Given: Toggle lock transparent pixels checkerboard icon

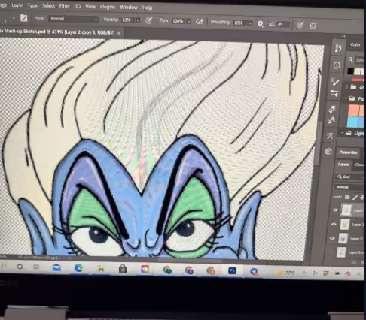Looking at the screenshot, I should pos(347,197).
